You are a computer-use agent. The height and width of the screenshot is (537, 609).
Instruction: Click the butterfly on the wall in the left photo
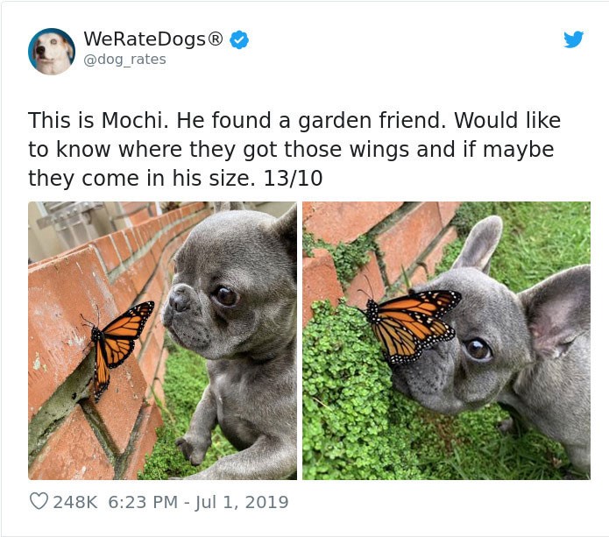point(117,348)
